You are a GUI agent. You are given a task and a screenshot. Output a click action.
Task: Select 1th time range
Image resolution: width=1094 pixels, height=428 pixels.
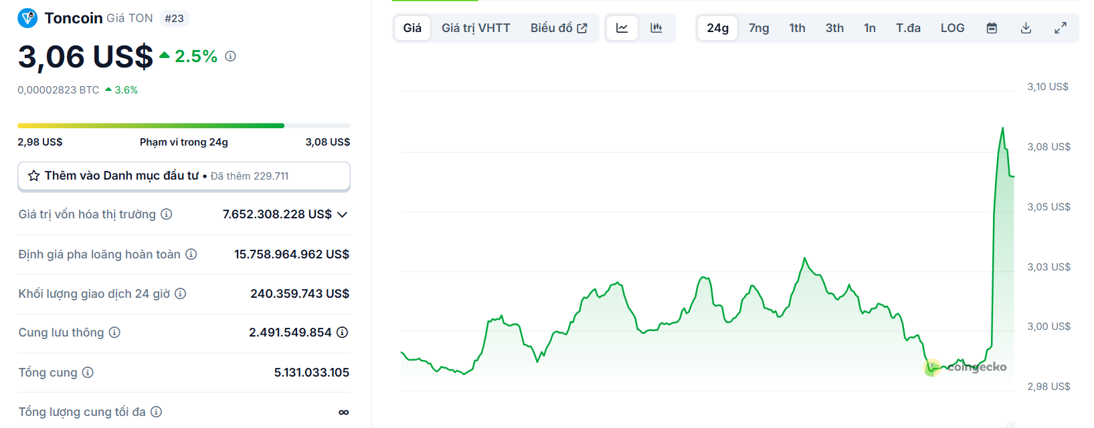798,28
